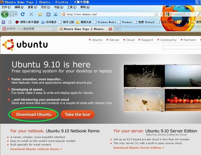
Task: Open the 编辑 menu
Action: (x=19, y=7)
